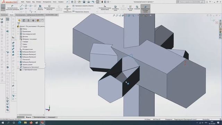Image resolution: width=222 pixels, height=125 pixels.
Task: Click Переместить объекты move tool
Action: coord(81,12)
